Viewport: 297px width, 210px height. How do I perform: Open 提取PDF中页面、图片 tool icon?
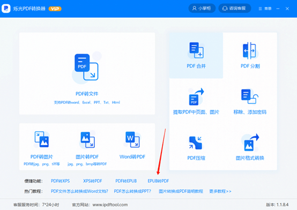point(196,97)
